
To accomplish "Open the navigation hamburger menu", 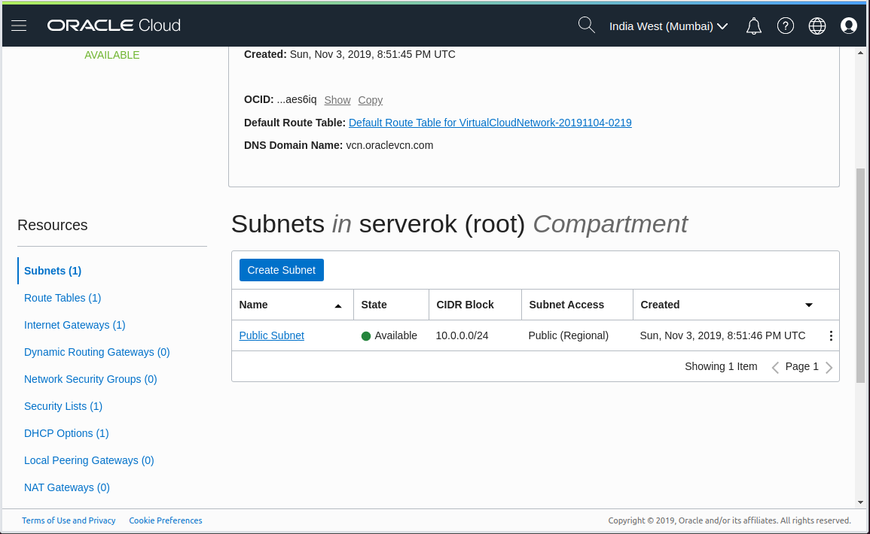I will click(x=19, y=25).
